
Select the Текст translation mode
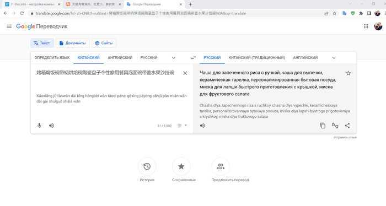pos(41,43)
